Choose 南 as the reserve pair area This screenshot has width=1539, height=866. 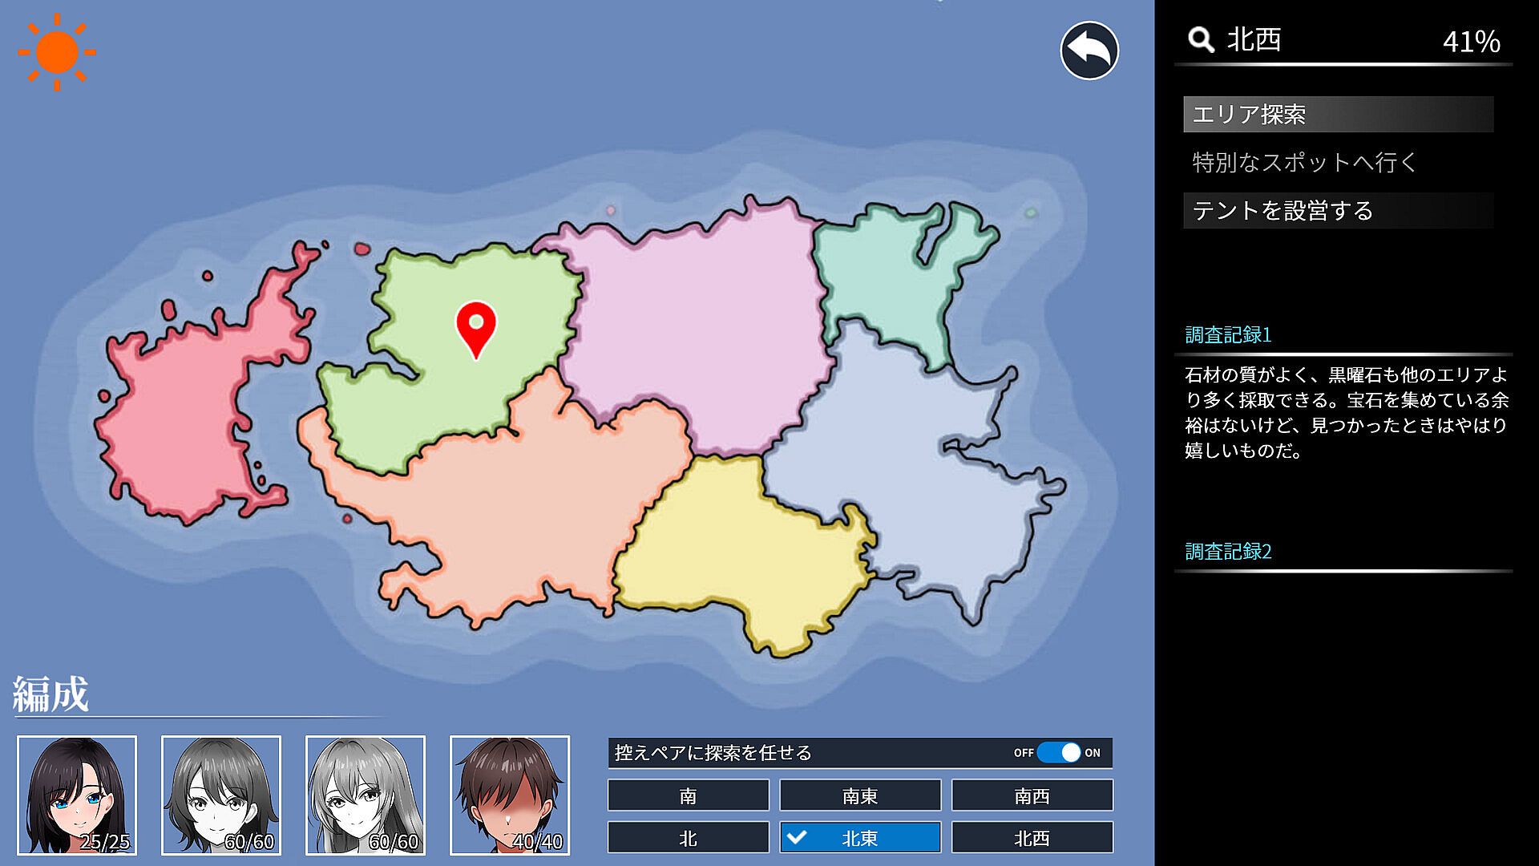688,795
